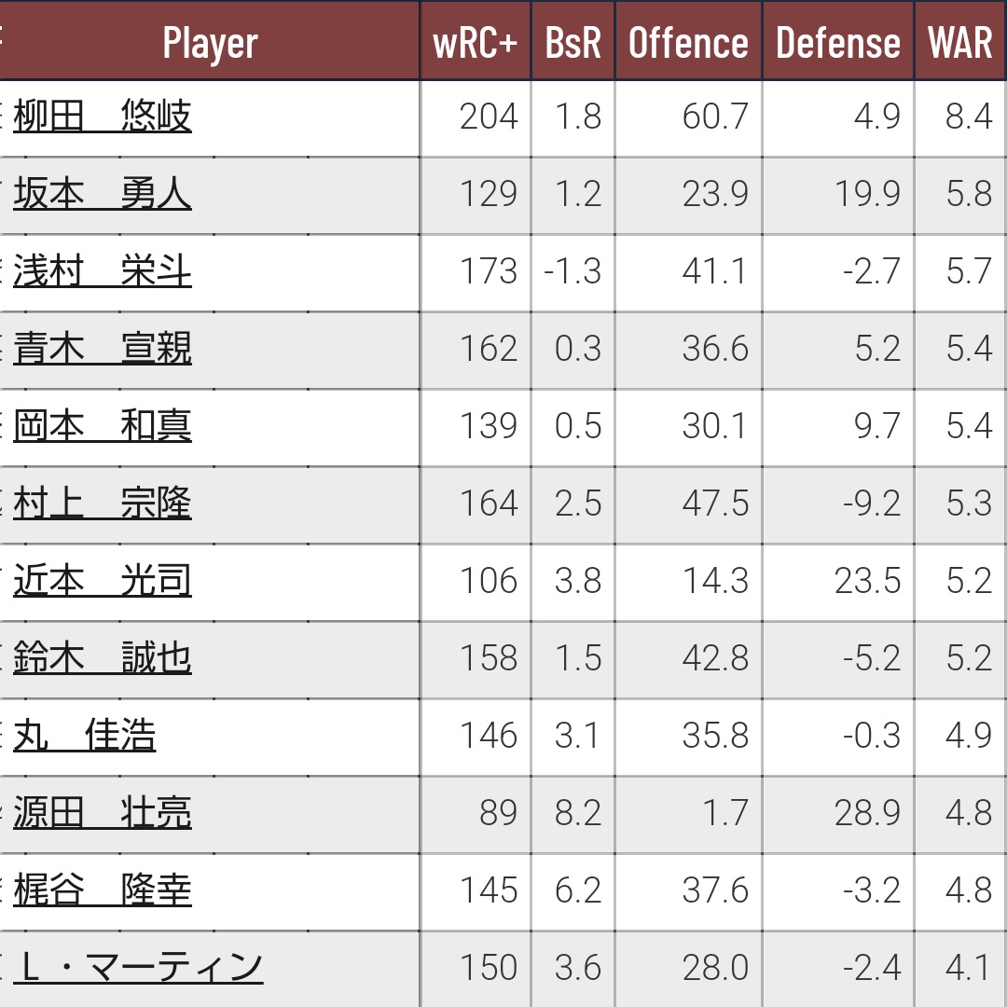Sort table by Player column header
1007x1007 pixels.
click(x=210, y=43)
